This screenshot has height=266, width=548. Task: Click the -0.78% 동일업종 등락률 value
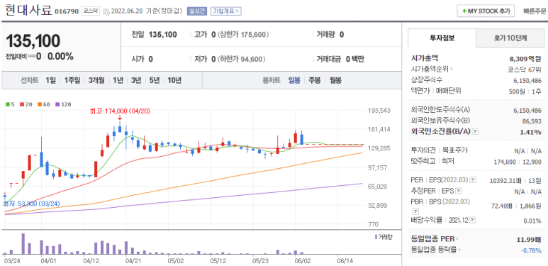(x=531, y=250)
